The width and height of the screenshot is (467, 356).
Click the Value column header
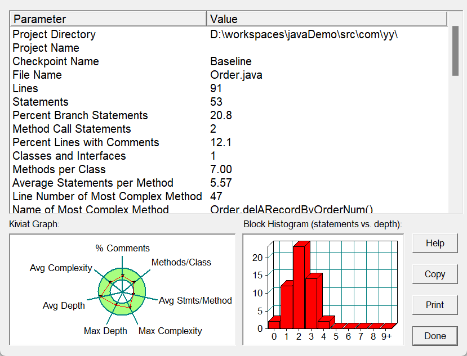click(x=327, y=19)
